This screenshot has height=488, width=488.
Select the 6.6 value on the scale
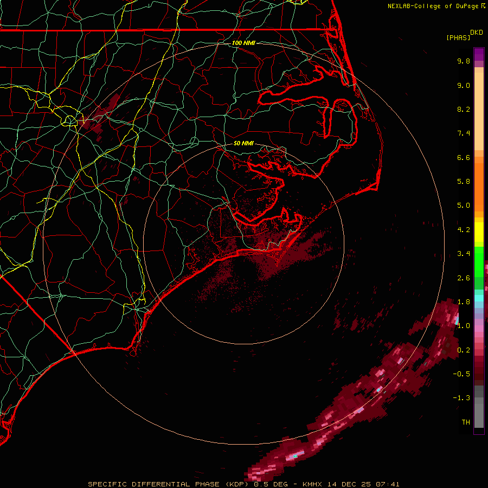click(464, 157)
